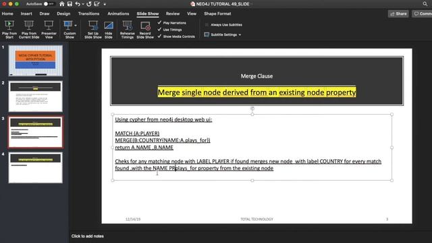Viewport: 432px width, 243px height.
Task: Open the Undo history dropdown arrow
Action: [x=83, y=4]
